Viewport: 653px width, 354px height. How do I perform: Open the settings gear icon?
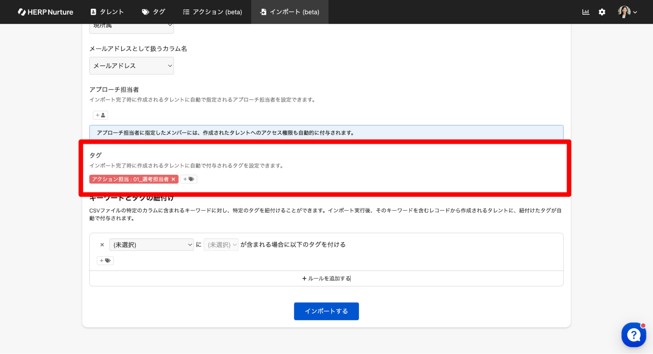602,12
